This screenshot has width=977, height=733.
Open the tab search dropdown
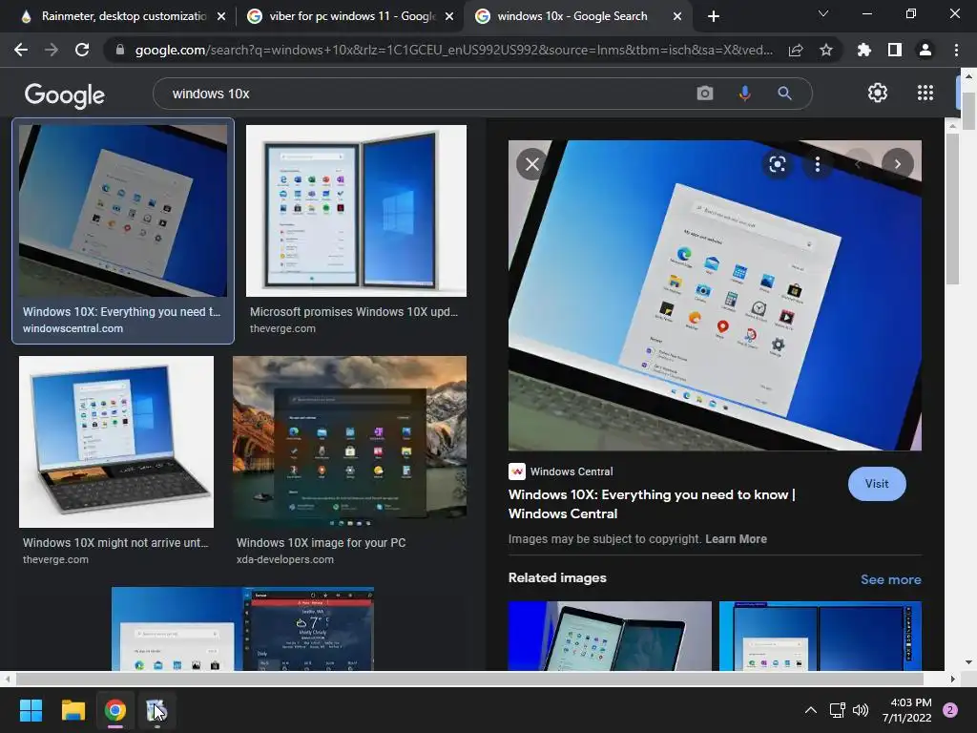[x=823, y=13]
